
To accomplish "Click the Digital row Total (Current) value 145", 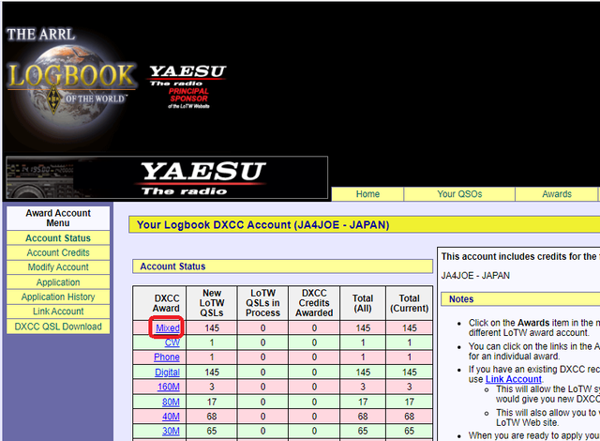I will coord(410,373).
